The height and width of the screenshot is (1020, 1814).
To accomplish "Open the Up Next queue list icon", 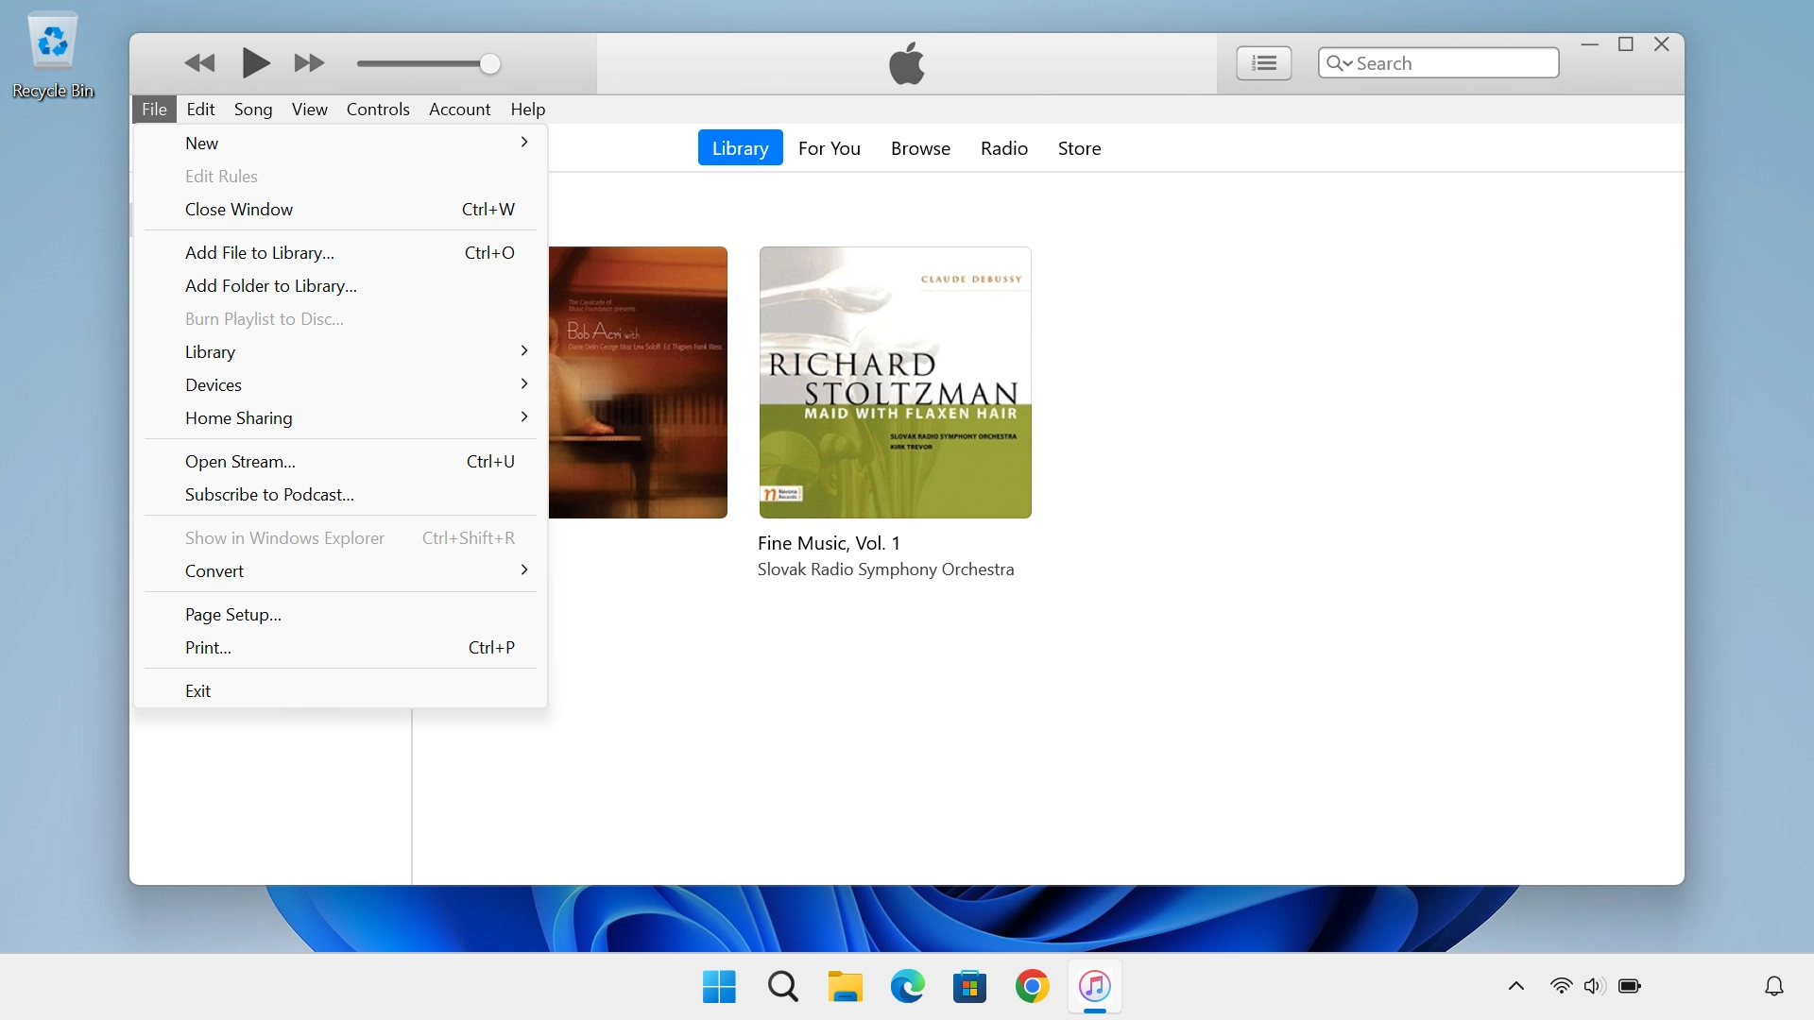I will click(1265, 62).
